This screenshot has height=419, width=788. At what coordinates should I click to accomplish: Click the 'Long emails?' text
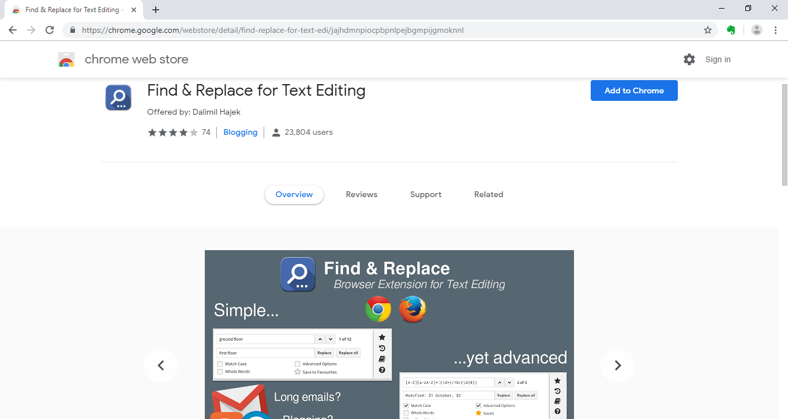(307, 397)
